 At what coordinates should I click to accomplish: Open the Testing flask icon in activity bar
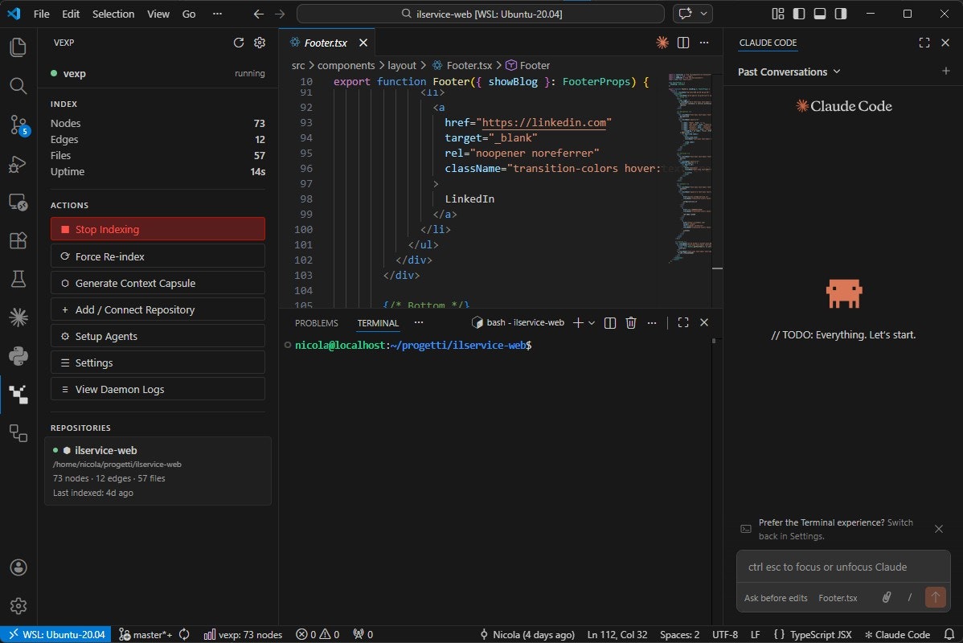(x=18, y=279)
